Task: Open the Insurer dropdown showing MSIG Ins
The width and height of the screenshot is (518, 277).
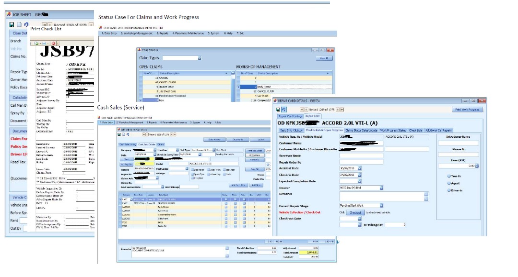Action: [x=381, y=188]
